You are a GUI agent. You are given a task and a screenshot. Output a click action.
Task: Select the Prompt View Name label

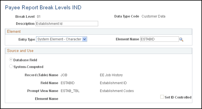click(x=43, y=91)
